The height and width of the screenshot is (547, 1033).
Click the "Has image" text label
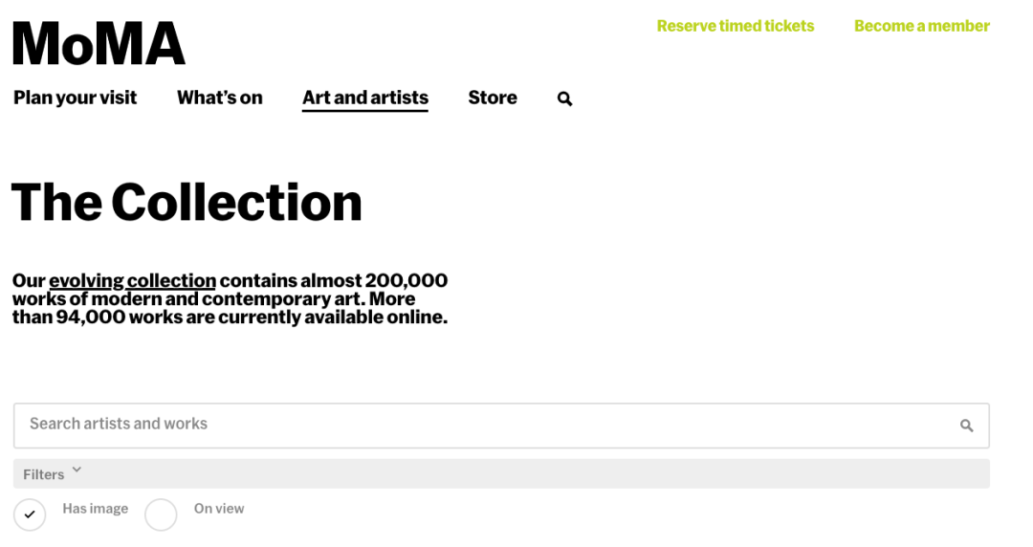pos(95,509)
